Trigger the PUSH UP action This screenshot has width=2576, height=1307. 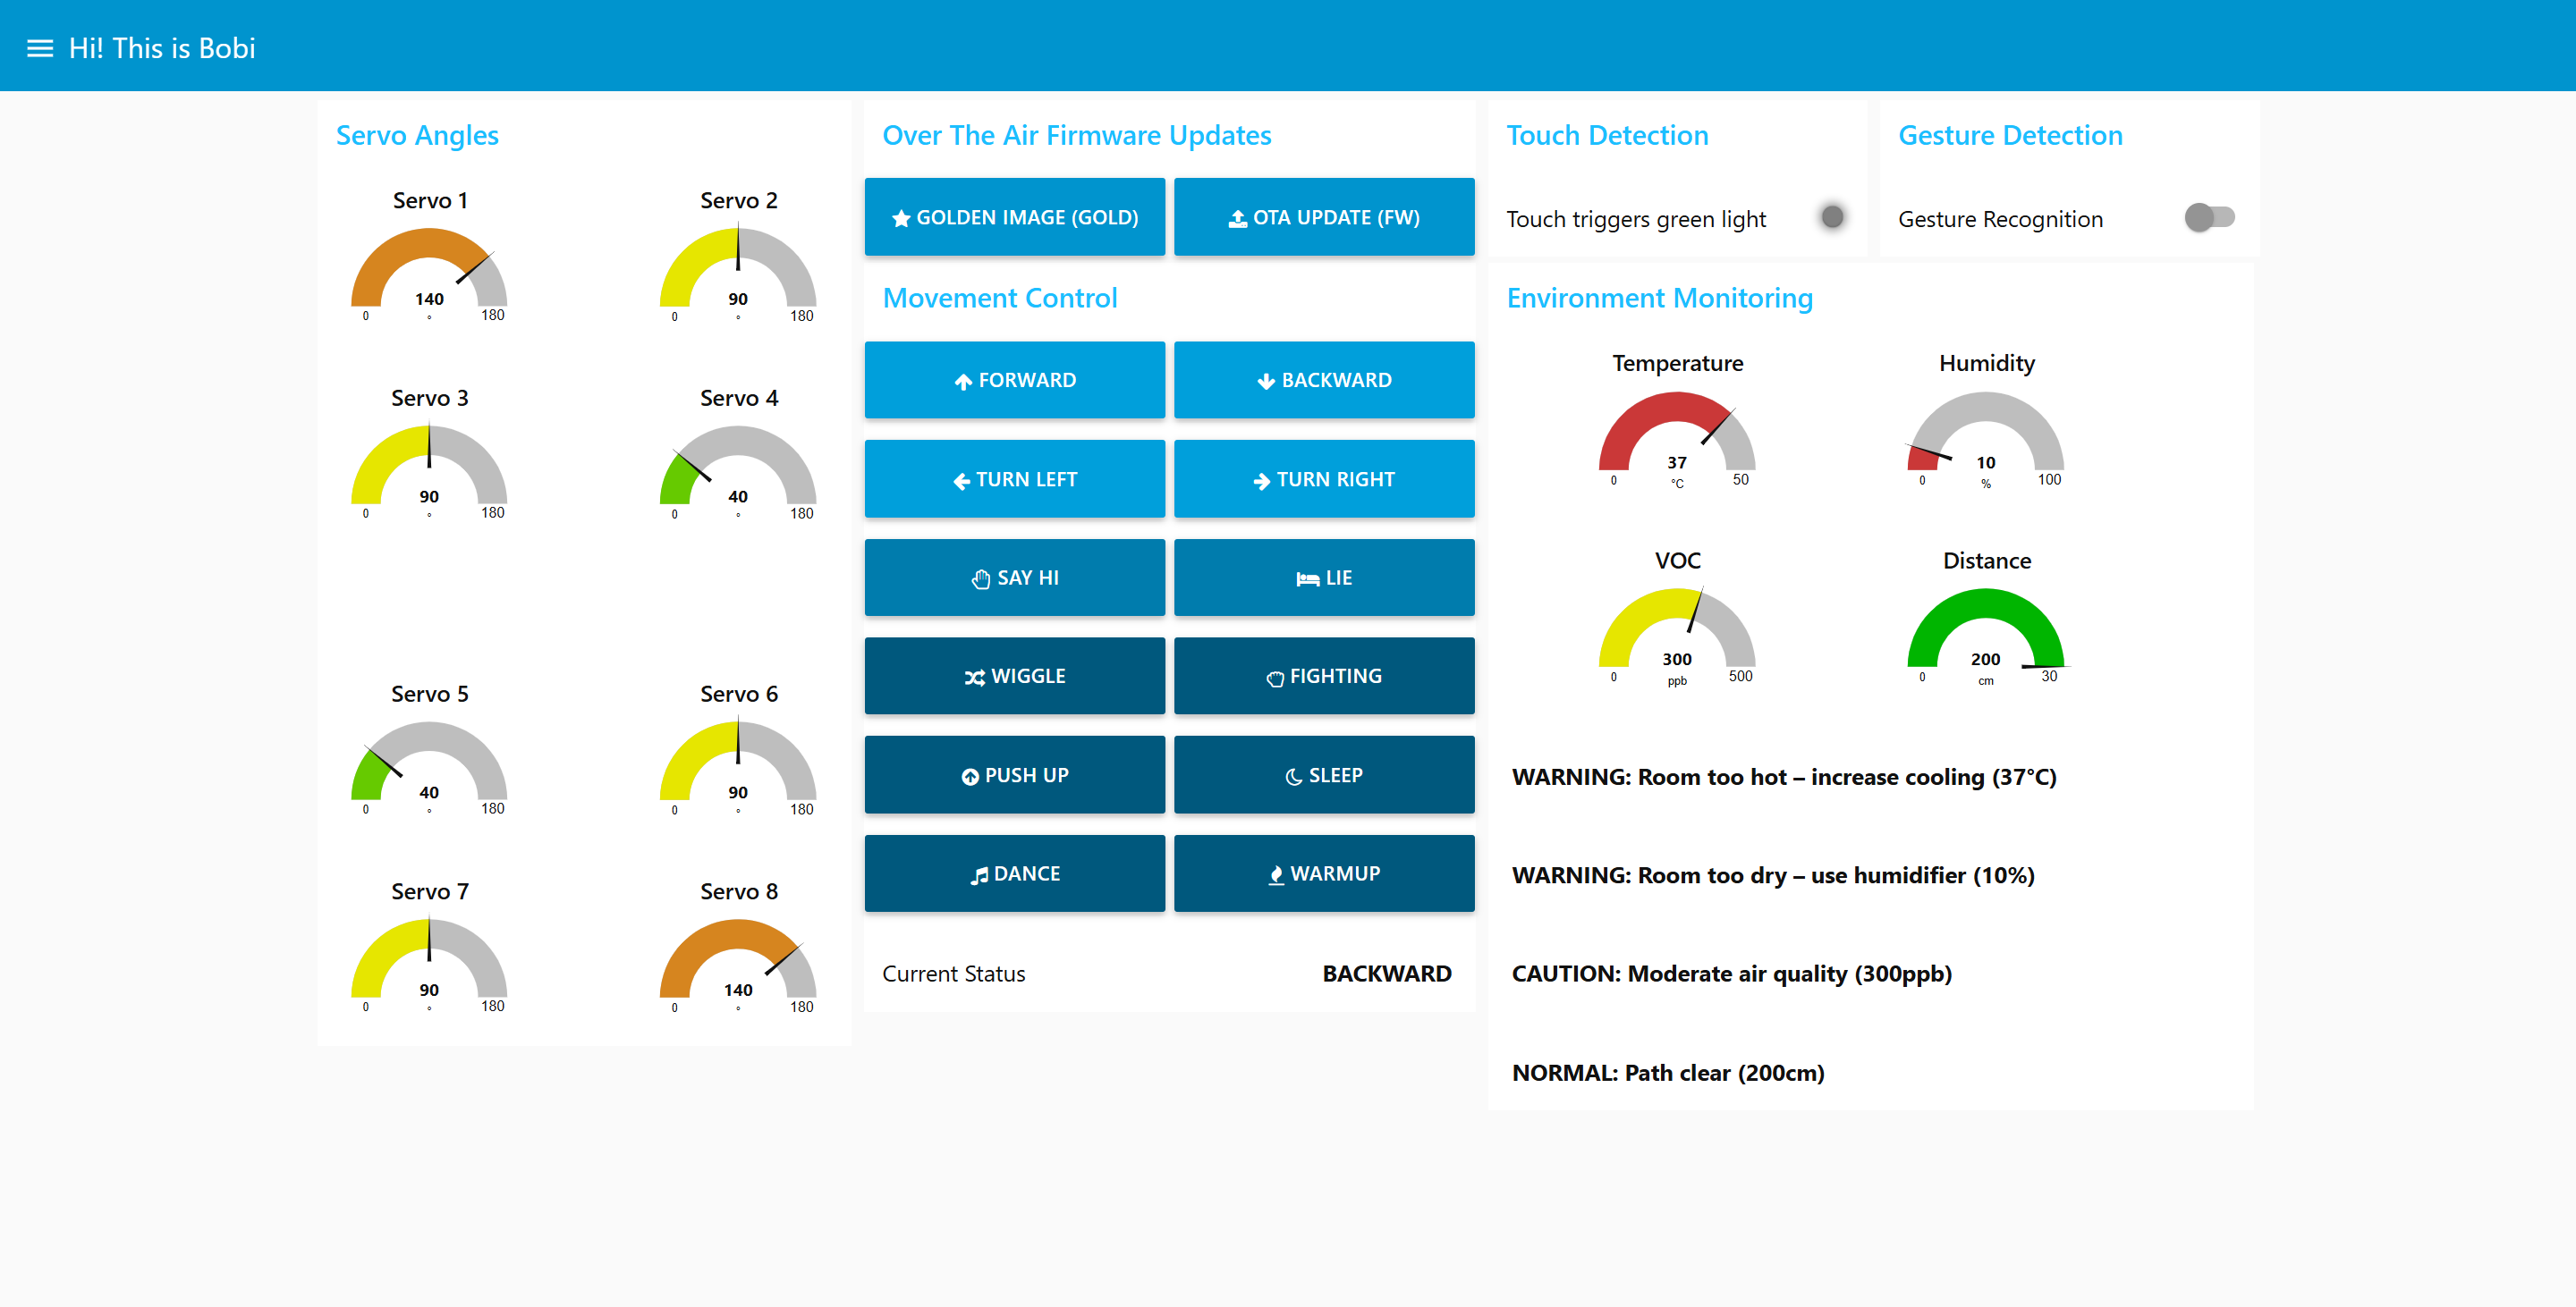click(x=1014, y=774)
